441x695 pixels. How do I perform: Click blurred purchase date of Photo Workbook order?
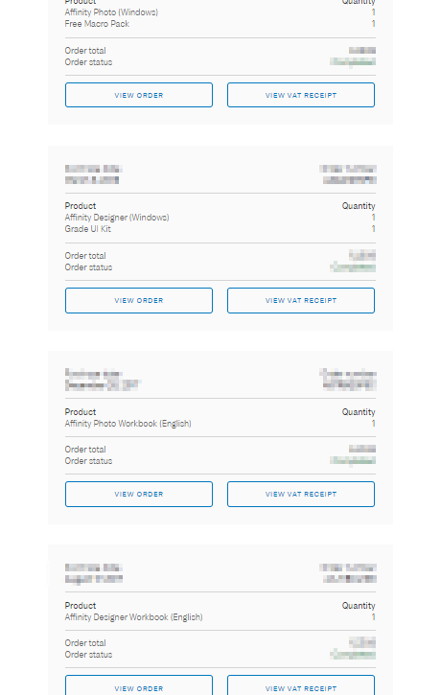pos(103,384)
